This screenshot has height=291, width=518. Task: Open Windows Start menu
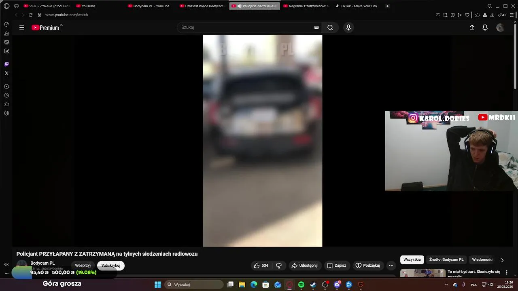(x=157, y=285)
